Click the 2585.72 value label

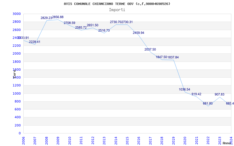[81, 28]
